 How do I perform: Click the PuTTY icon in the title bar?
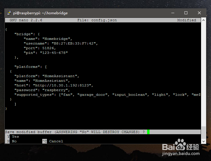[x=9, y=13]
